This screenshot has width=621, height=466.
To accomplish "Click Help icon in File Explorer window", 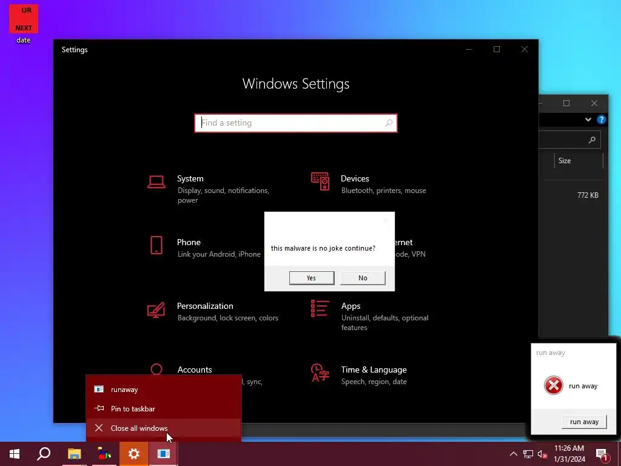I will 601,120.
